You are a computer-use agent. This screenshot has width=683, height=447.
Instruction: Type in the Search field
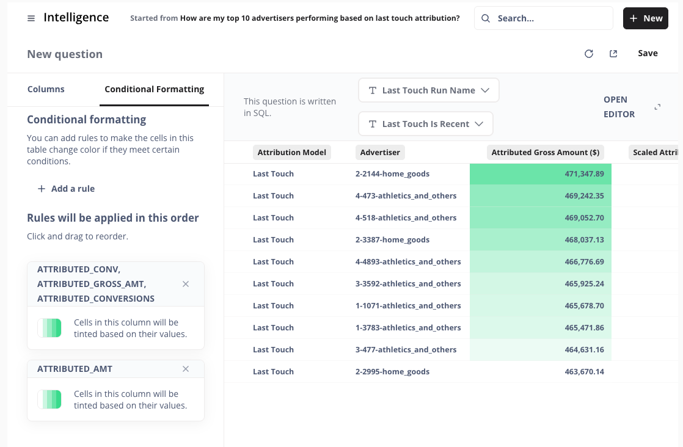tap(550, 18)
